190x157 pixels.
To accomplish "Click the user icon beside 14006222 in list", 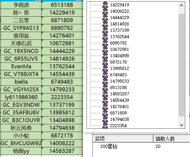I will [x=105, y=11].
